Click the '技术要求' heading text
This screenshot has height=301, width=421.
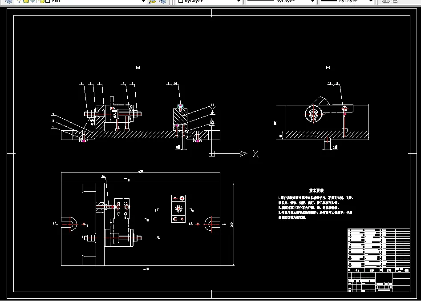pos(316,190)
